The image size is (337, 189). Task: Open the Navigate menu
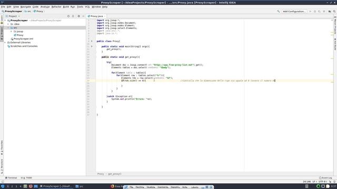[x=26, y=7]
